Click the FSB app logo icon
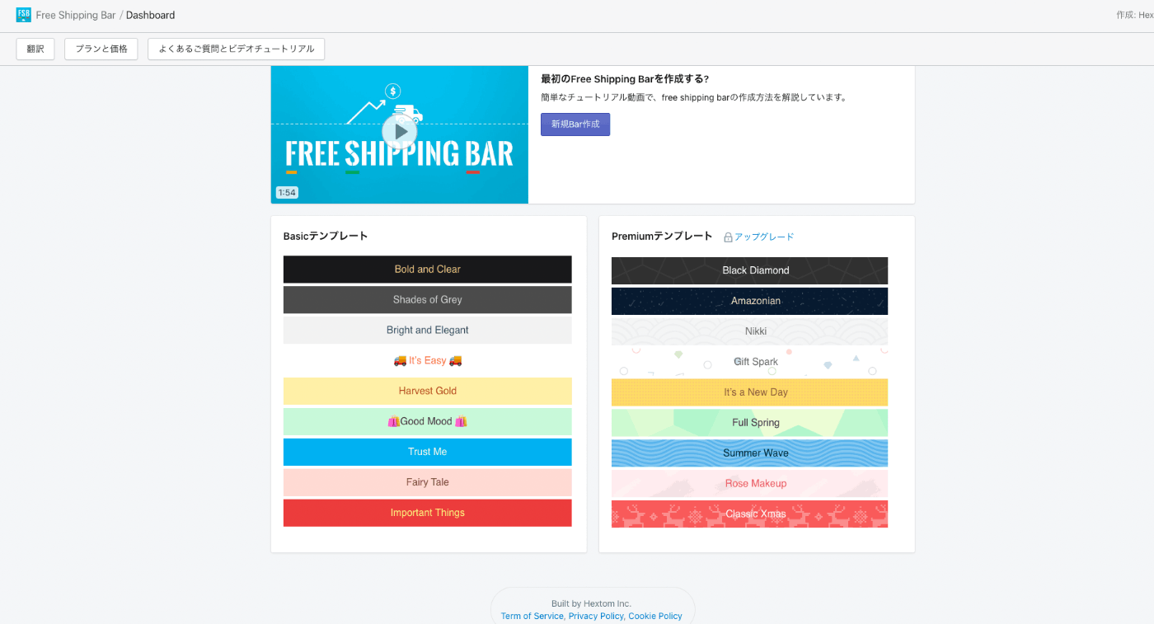The width and height of the screenshot is (1154, 624). (23, 15)
